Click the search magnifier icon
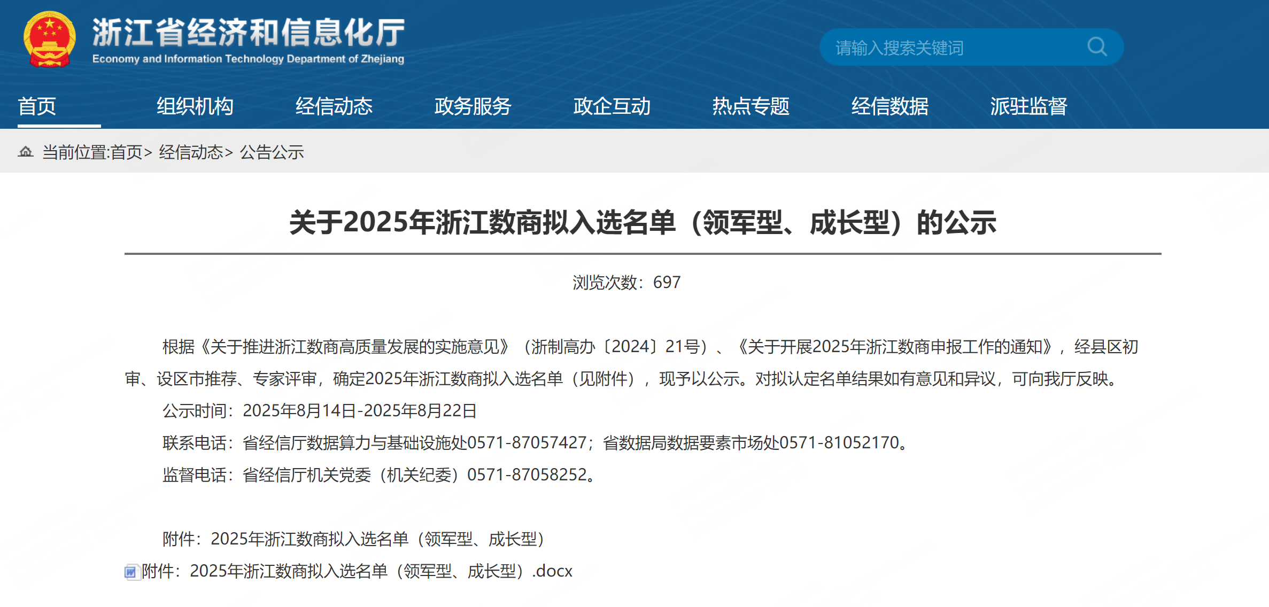The height and width of the screenshot is (607, 1269). 1097,47
